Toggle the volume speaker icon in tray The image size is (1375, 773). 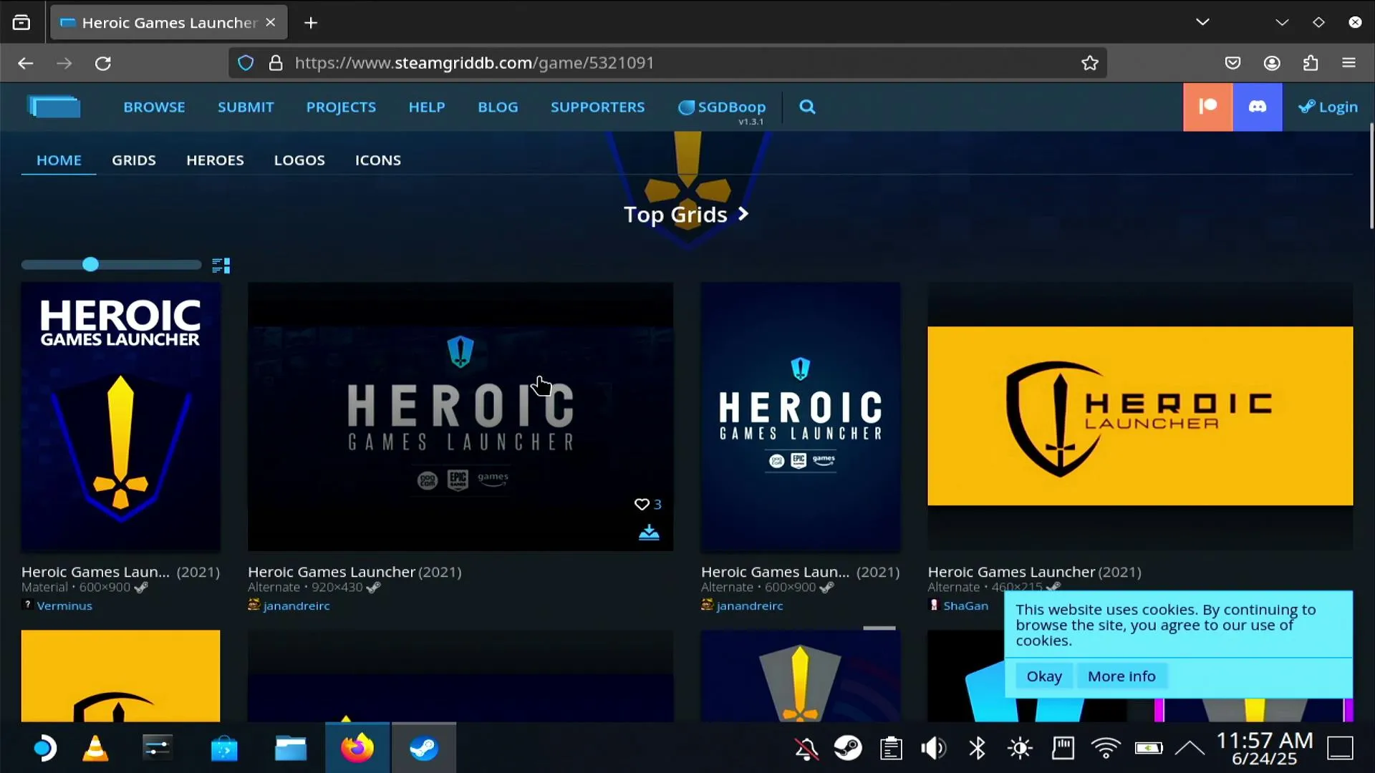click(x=933, y=749)
